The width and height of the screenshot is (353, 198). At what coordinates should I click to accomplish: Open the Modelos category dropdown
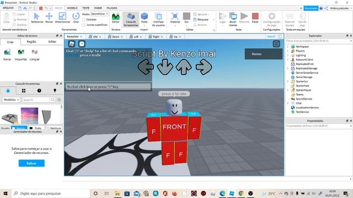tap(11, 100)
